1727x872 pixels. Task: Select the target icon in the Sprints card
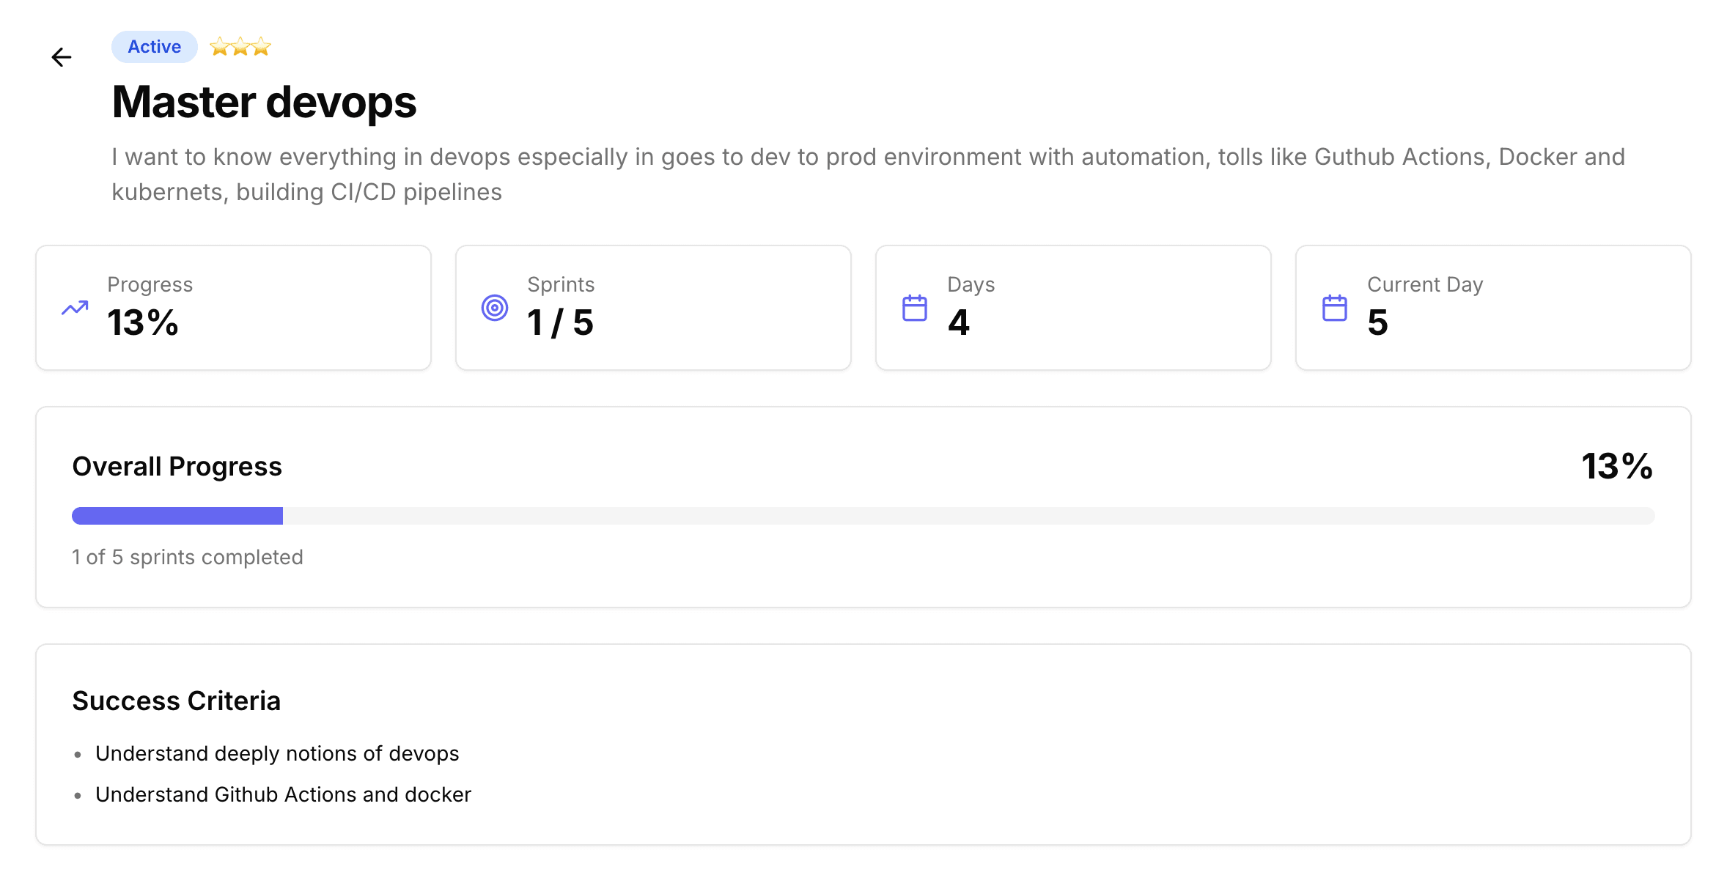coord(495,308)
